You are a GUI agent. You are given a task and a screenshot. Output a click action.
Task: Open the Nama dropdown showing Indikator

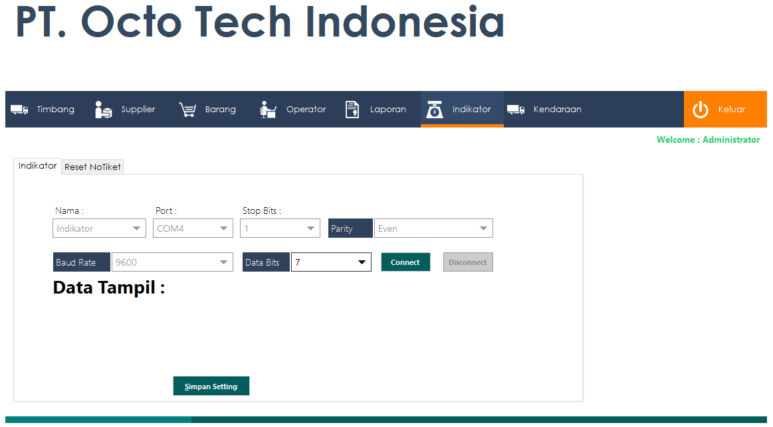tap(99, 228)
